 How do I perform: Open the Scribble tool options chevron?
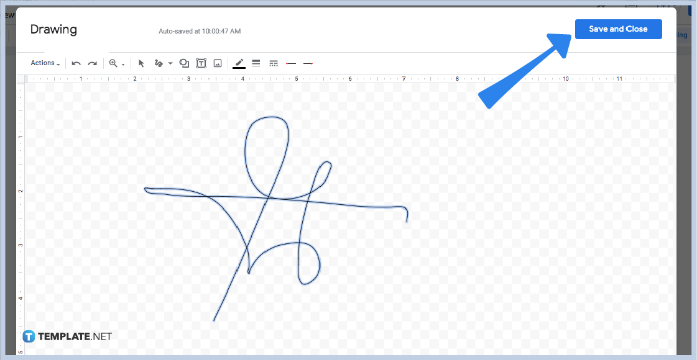click(x=170, y=63)
